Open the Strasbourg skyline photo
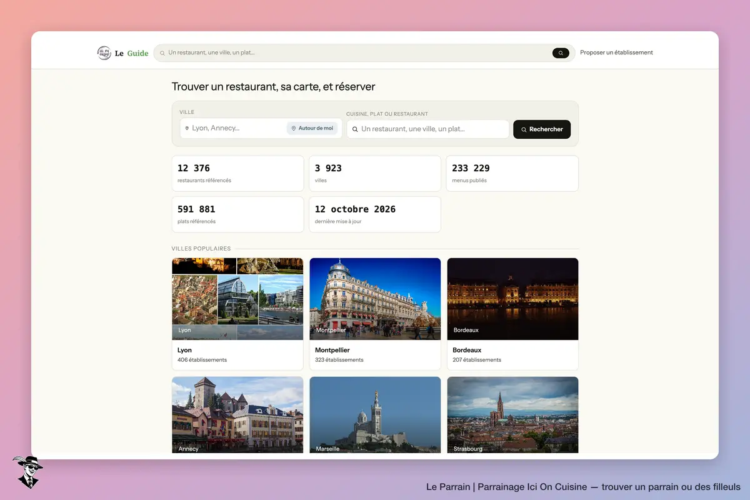Screen dimensions: 750x500 coord(512,415)
